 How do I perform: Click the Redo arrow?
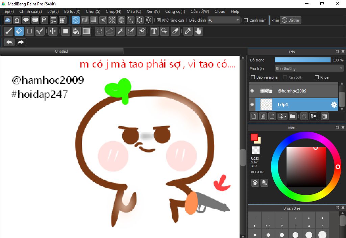(x=21, y=42)
